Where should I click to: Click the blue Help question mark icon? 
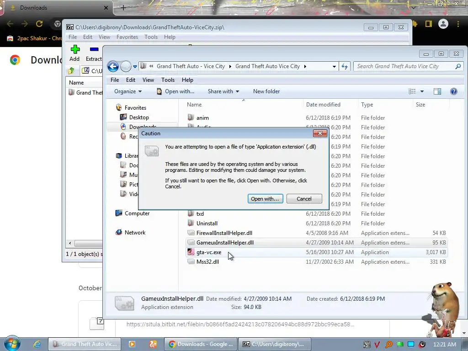tap(454, 91)
